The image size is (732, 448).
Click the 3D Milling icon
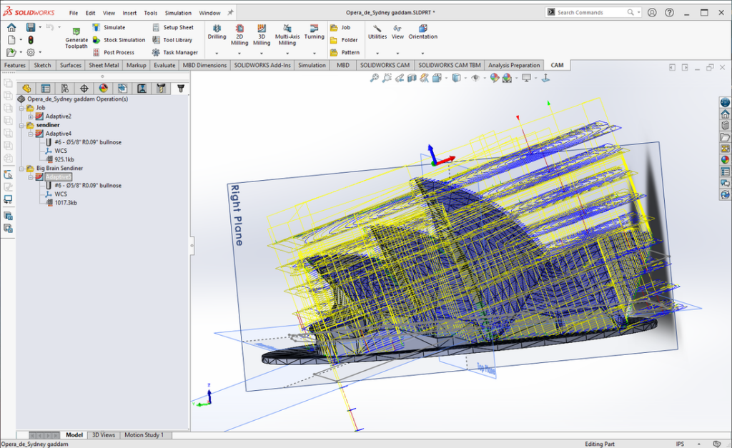[262, 28]
